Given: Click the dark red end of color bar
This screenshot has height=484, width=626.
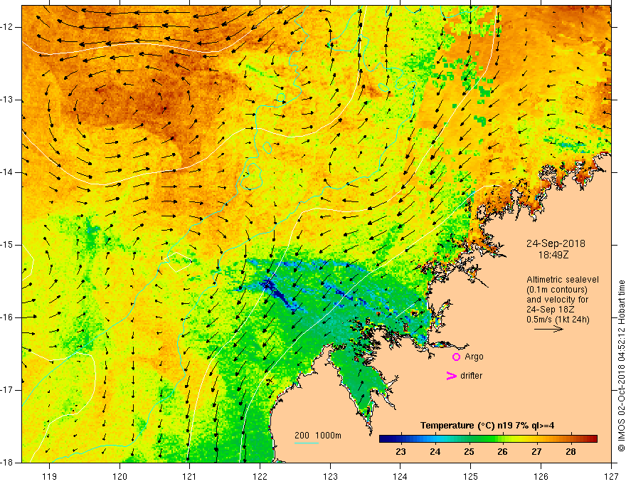Looking at the screenshot, I should 593,438.
